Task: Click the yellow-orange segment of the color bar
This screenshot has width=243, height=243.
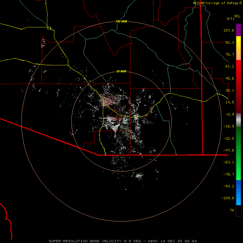Action: point(238,48)
